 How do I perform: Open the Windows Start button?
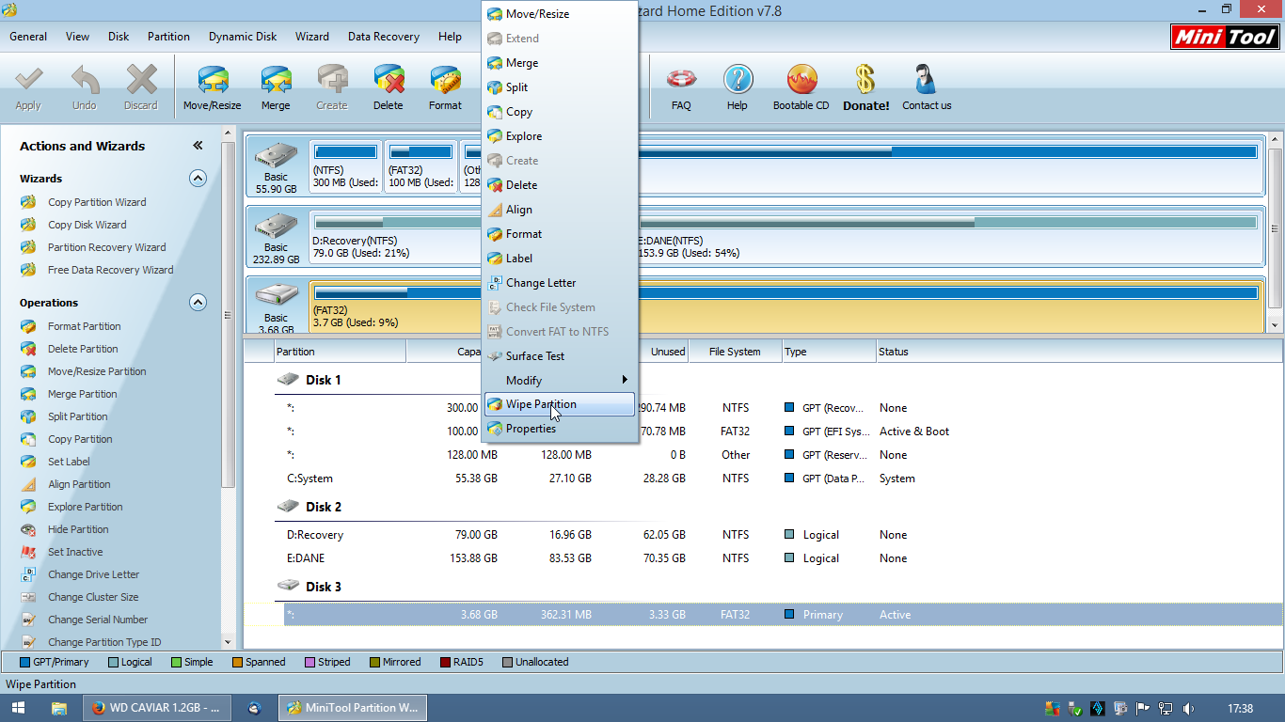click(x=19, y=708)
